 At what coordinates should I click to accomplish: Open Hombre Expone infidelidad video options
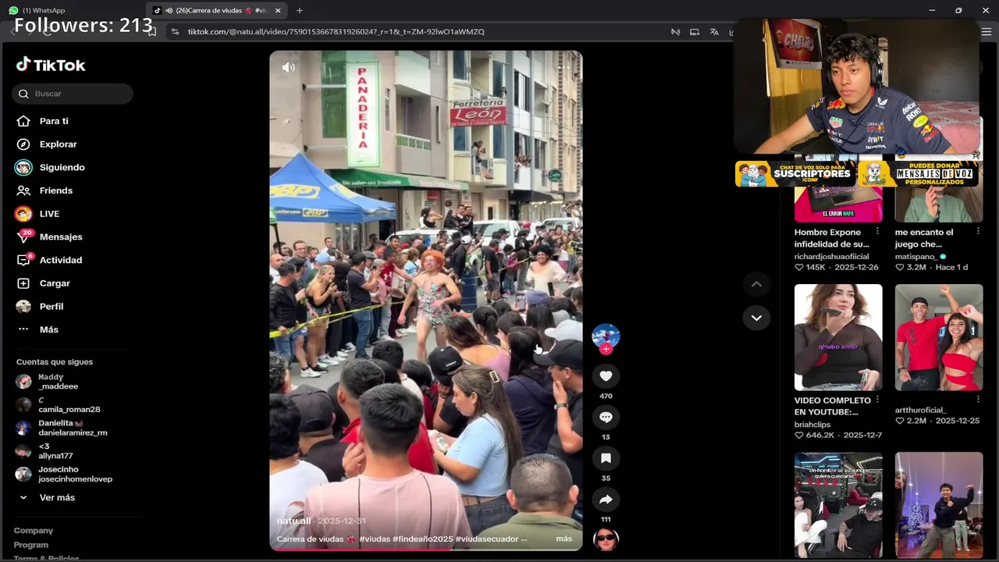pyautogui.click(x=877, y=232)
